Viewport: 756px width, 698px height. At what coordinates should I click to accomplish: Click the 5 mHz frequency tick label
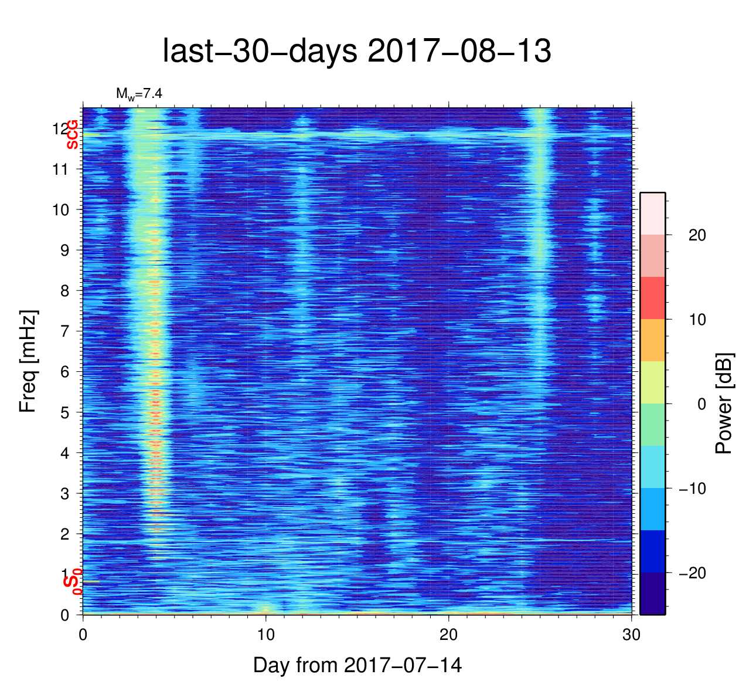click(x=65, y=412)
